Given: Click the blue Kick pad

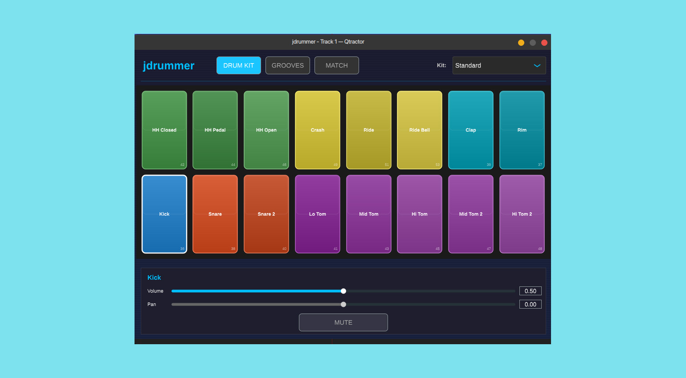Looking at the screenshot, I should coord(164,214).
